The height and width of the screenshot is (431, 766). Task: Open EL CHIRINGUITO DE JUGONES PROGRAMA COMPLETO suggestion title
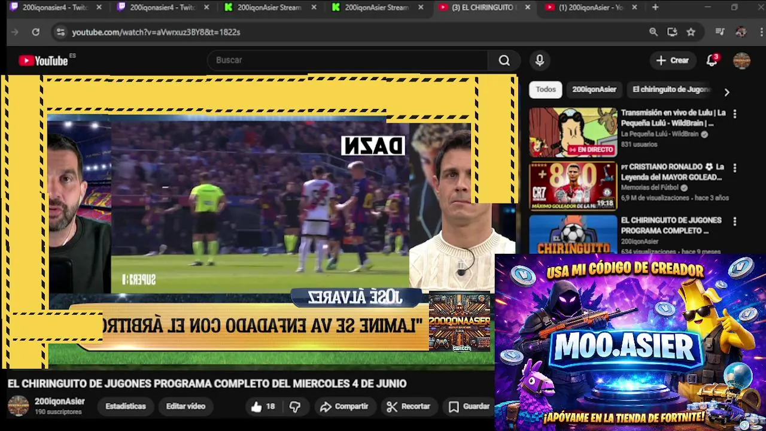click(x=671, y=226)
